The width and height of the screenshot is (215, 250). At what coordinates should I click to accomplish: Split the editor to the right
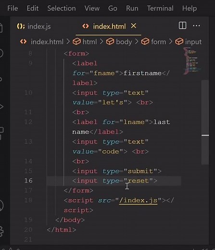tap(182, 25)
